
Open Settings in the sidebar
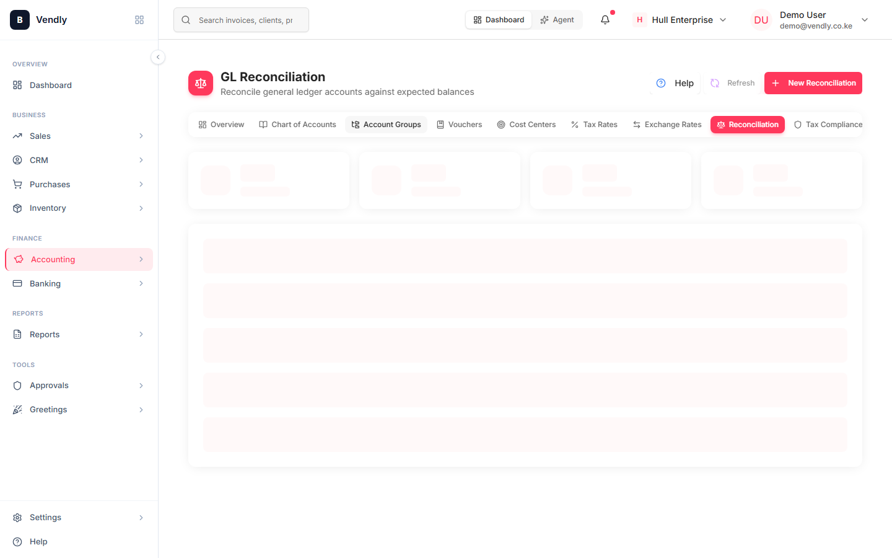tap(79, 518)
